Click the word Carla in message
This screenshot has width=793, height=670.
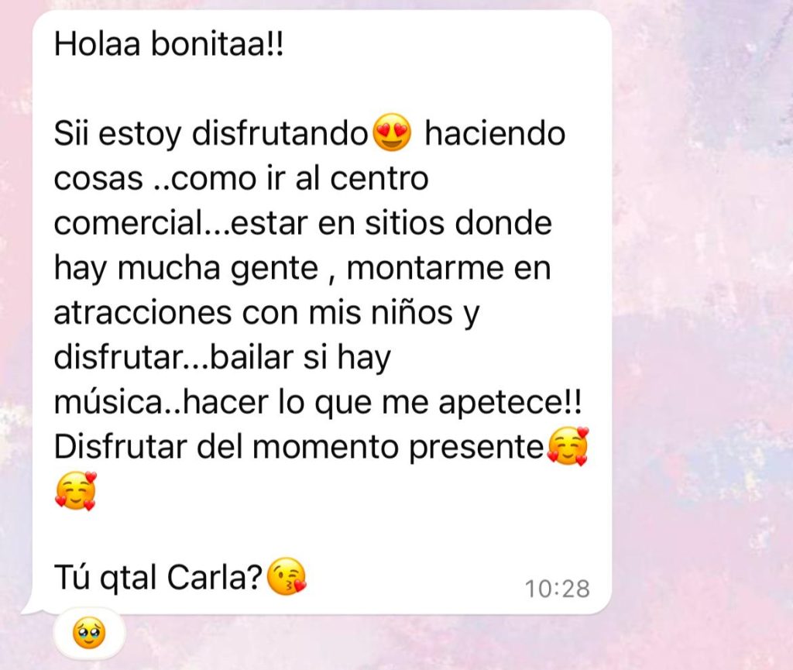pyautogui.click(x=214, y=577)
